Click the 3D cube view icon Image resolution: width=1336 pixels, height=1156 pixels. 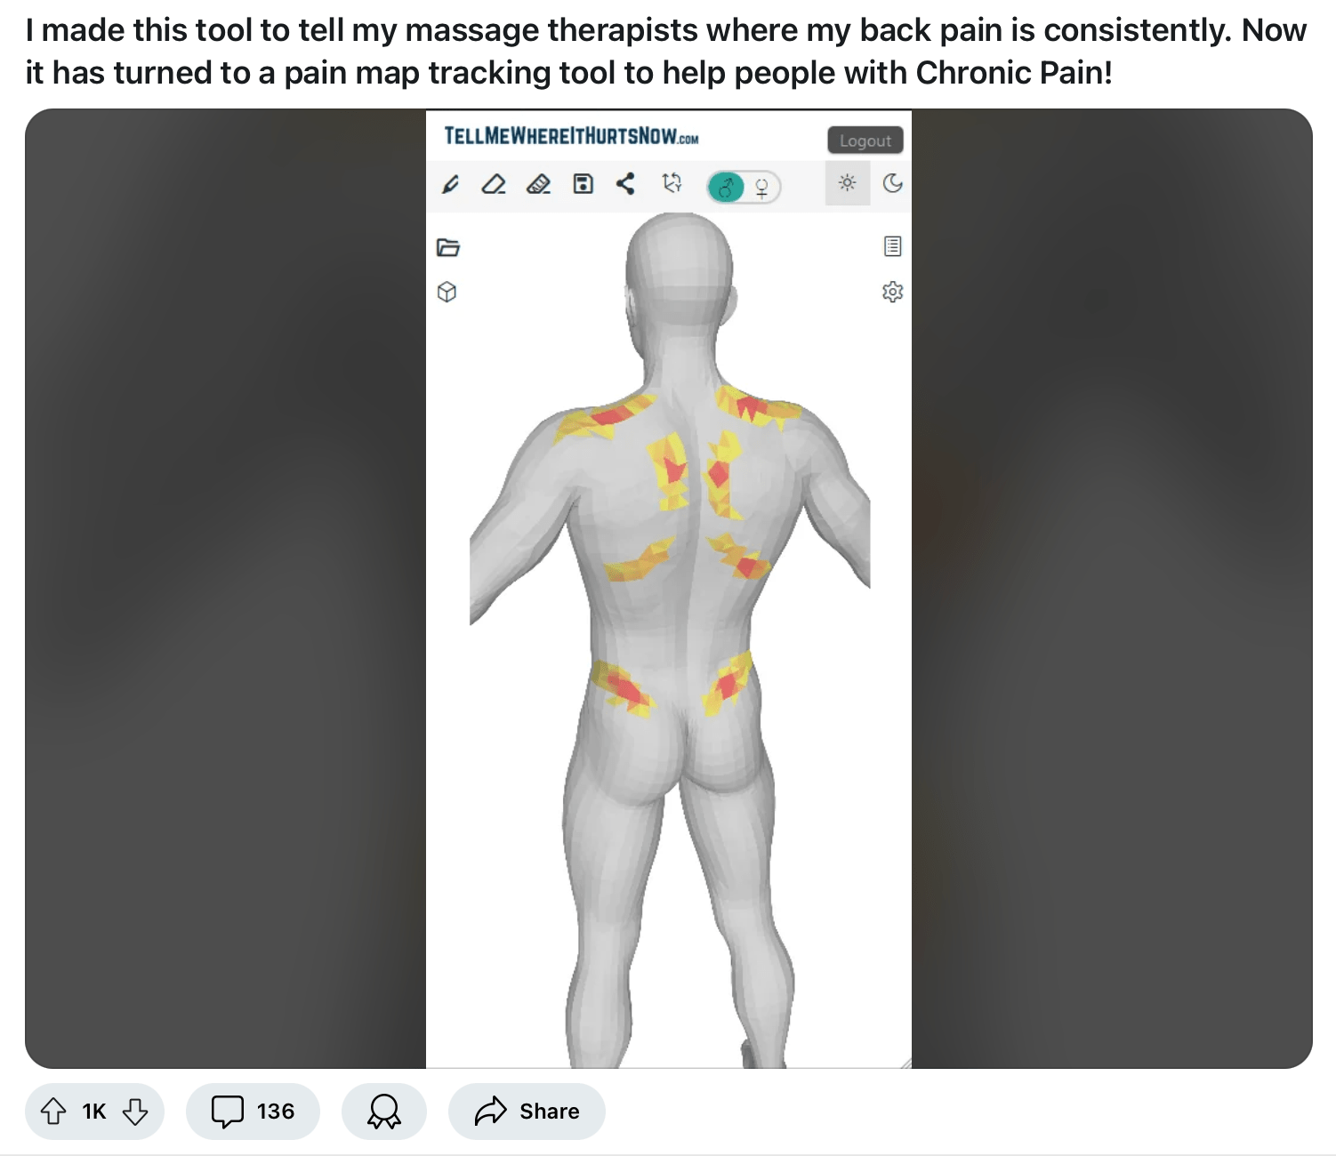coord(447,292)
